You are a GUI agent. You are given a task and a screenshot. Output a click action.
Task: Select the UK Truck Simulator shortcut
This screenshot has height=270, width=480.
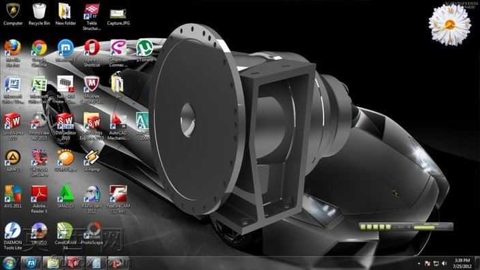pos(39,163)
